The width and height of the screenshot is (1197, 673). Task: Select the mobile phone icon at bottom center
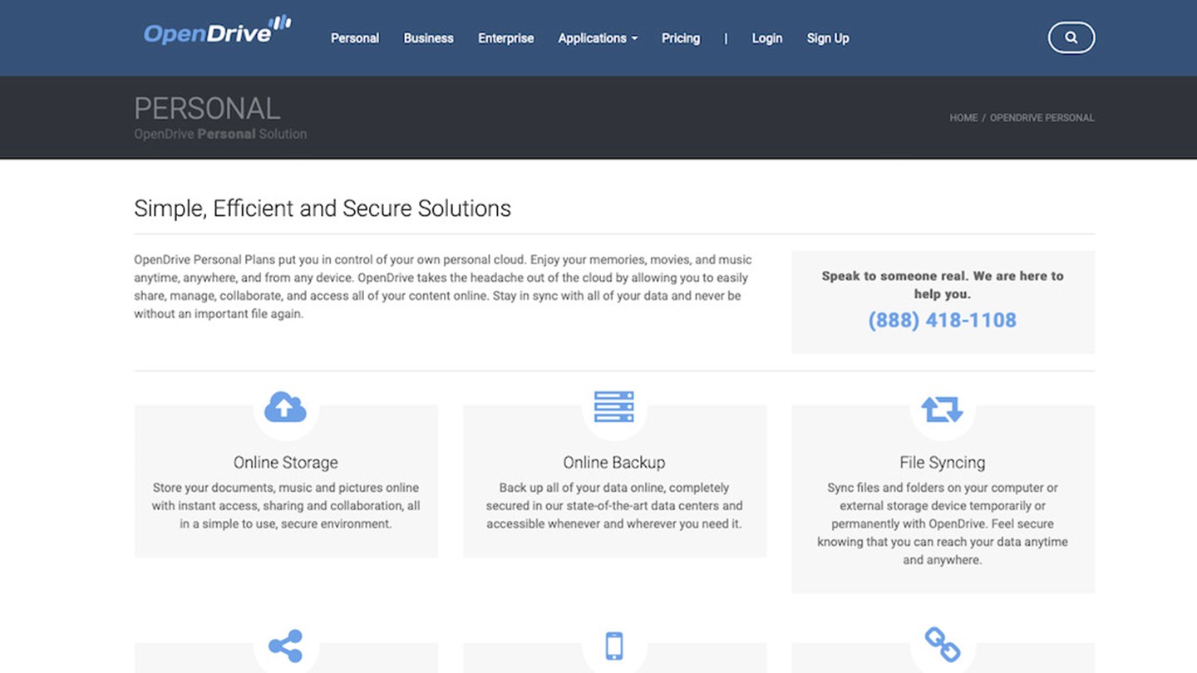tap(613, 645)
